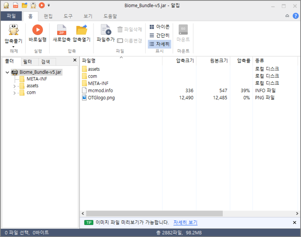
Task: Sort by 원본크기 column header
Action: pos(213,61)
